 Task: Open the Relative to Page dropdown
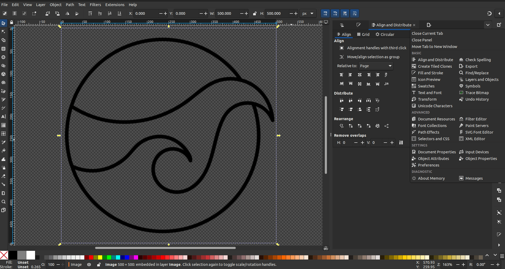point(376,66)
